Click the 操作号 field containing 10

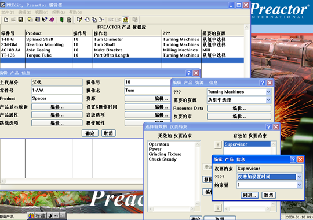[x=148, y=82]
